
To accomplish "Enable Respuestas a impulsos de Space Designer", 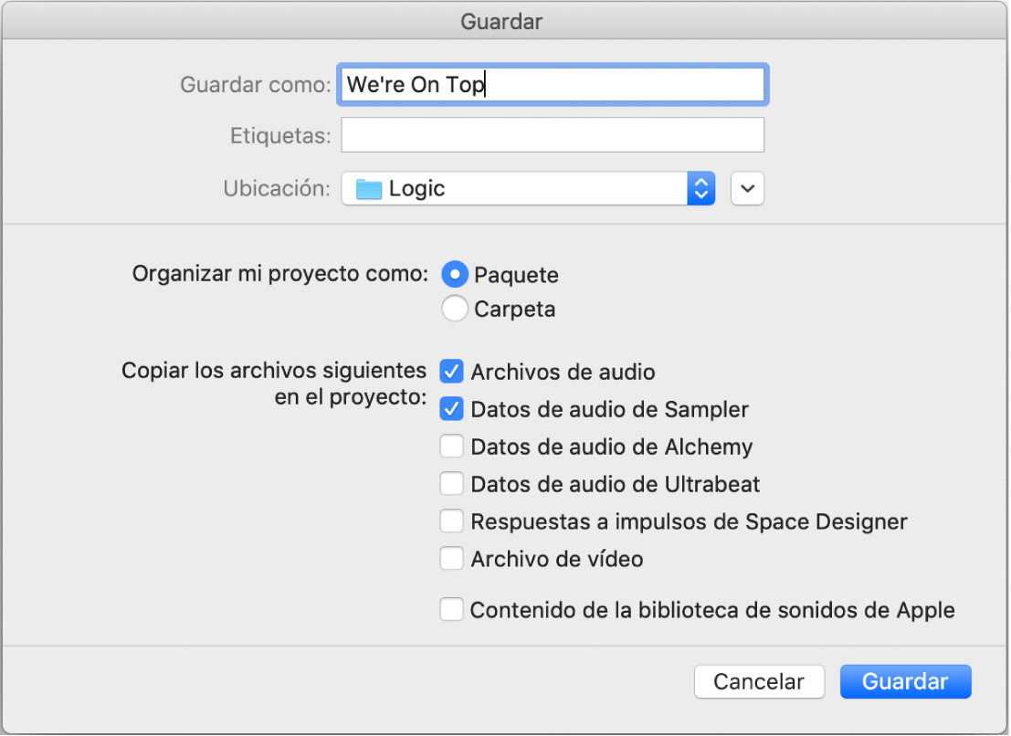I will point(452,521).
